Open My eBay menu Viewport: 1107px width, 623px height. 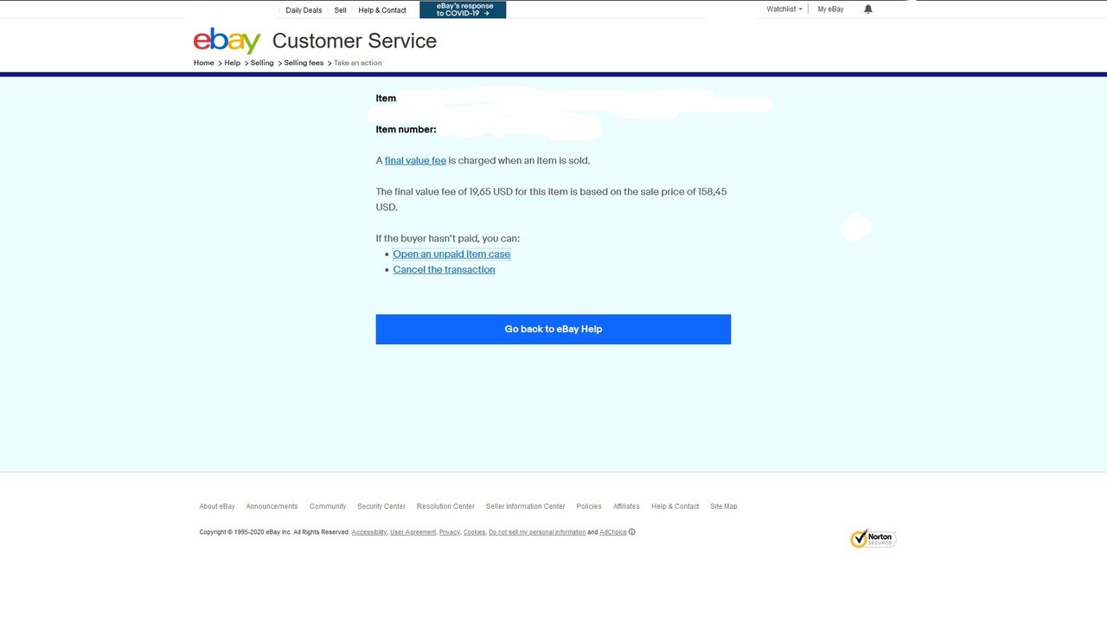830,10
